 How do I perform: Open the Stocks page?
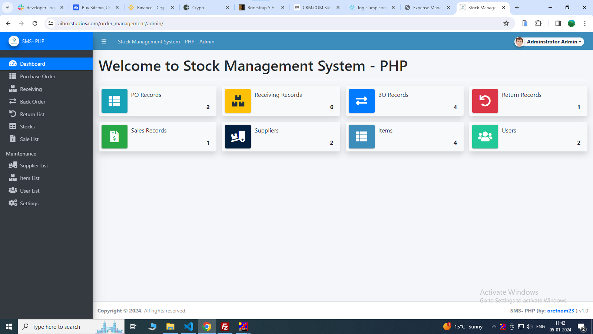pyautogui.click(x=46, y=127)
